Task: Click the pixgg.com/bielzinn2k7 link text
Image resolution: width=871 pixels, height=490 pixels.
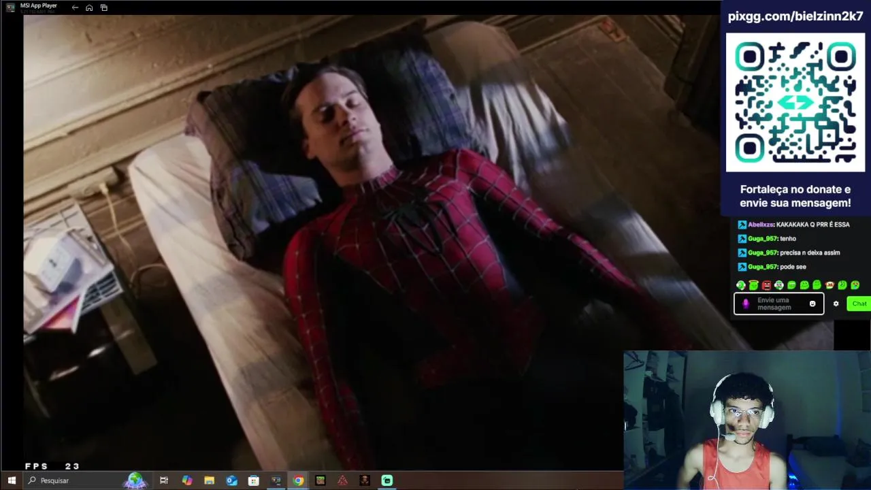Action: tap(795, 17)
